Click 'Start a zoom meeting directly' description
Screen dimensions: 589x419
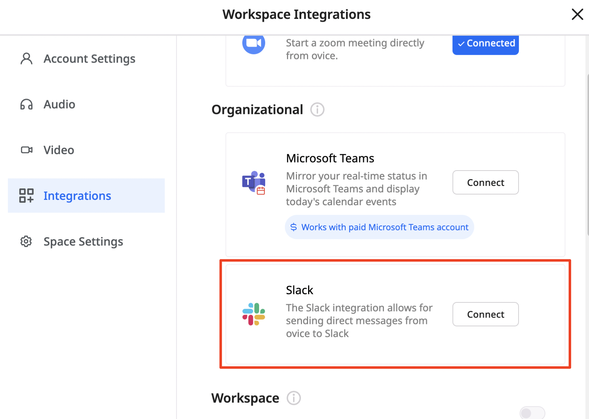(355, 49)
